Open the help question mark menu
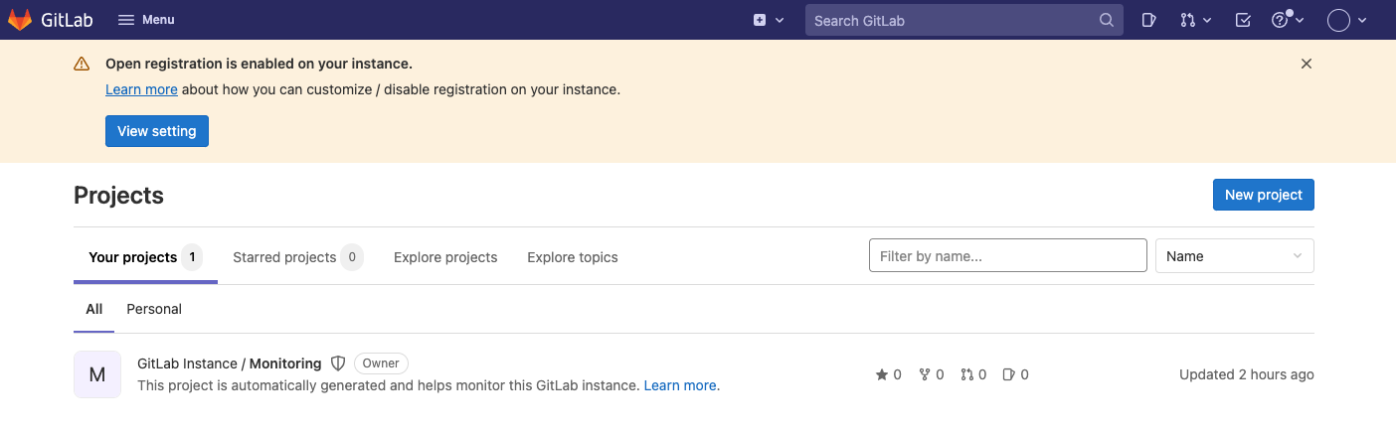Viewport: 1396px width, 436px height. 1287,20
